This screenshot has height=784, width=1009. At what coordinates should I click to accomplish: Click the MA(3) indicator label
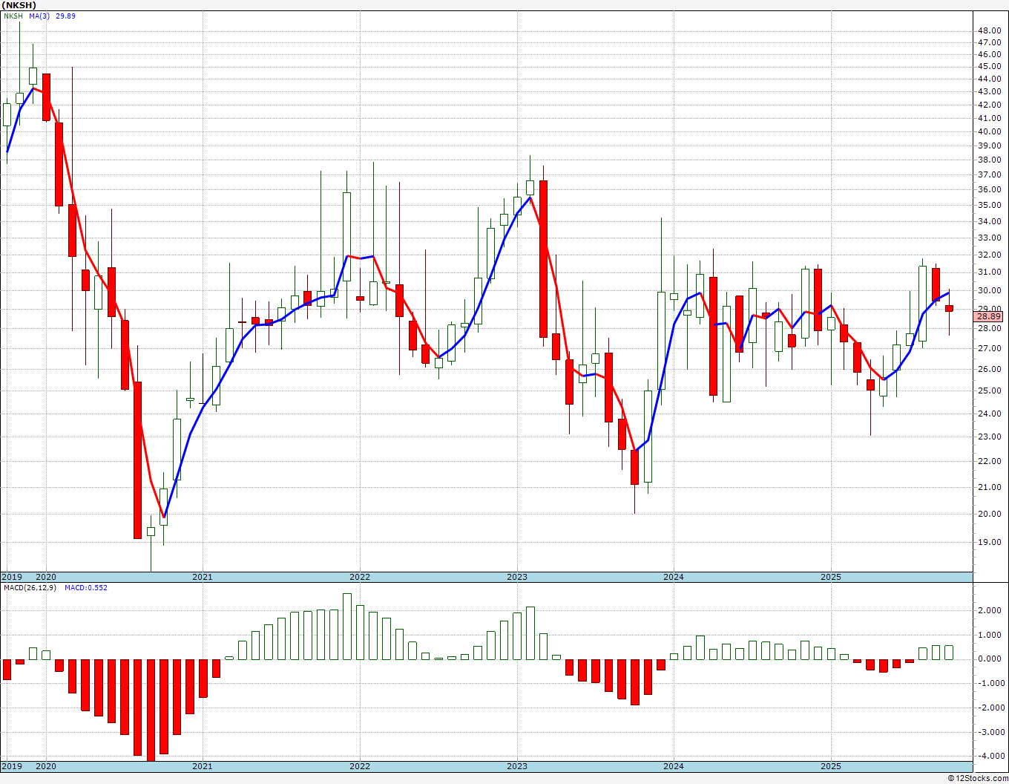[39, 16]
